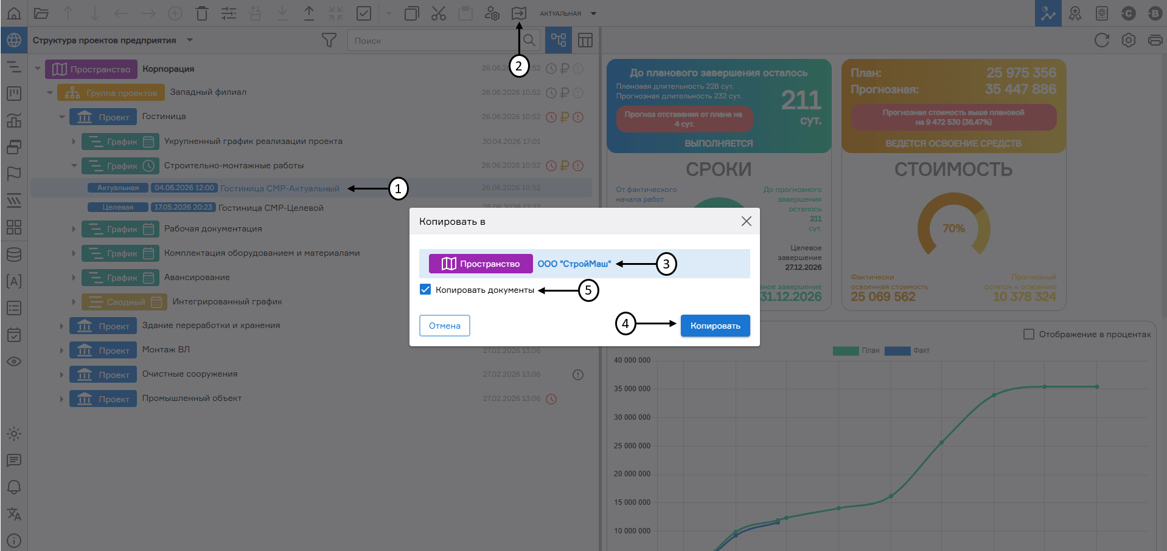Open the translate language icon in sidebar
Viewport: 1167px width, 551px height.
(14, 514)
